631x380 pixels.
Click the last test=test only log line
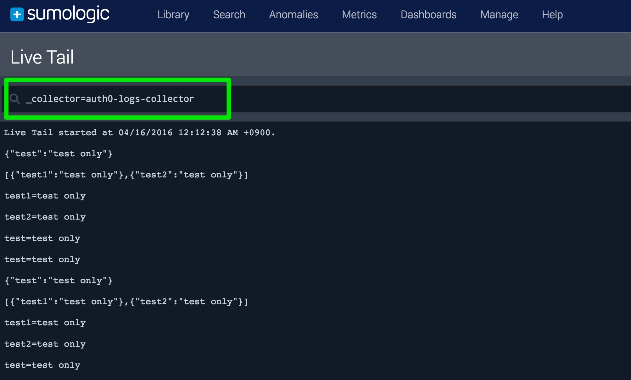(x=42, y=365)
